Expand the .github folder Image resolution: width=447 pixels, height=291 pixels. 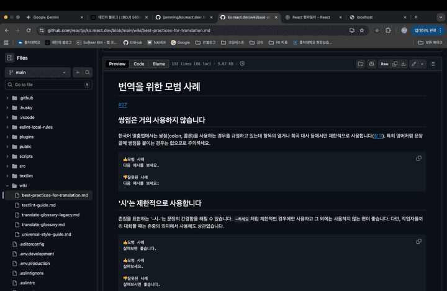click(7, 98)
